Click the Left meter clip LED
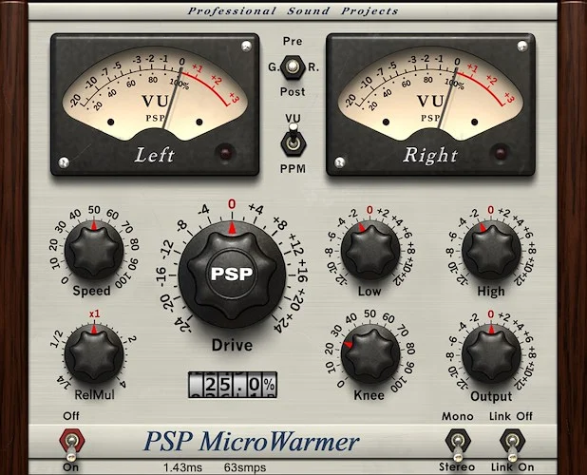Screen dimensions: 587x475 pyautogui.click(x=225, y=153)
